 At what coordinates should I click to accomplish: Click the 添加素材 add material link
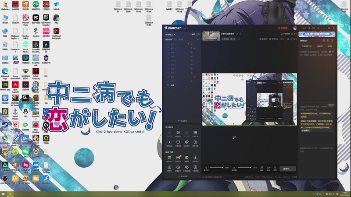(183, 121)
